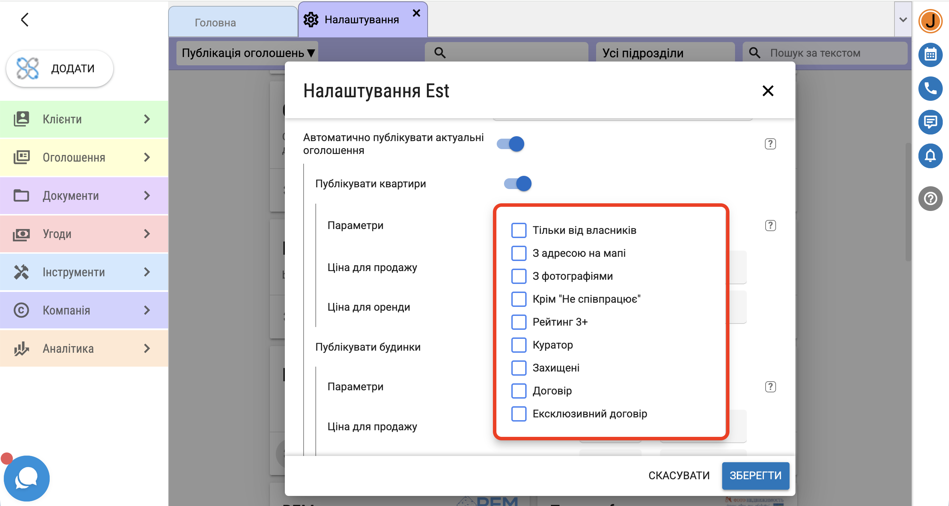
Task: Check the Тільки від власників checkbox
Action: pos(519,230)
